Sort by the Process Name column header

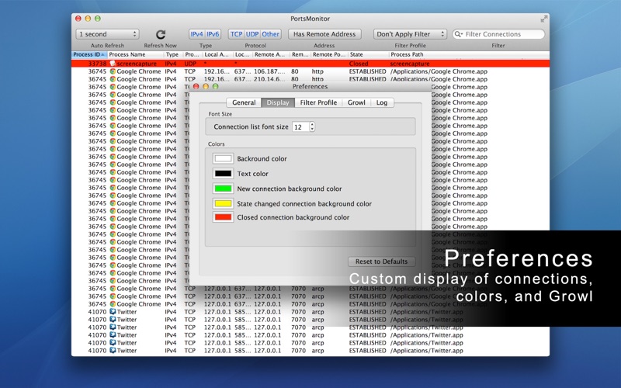[136, 54]
